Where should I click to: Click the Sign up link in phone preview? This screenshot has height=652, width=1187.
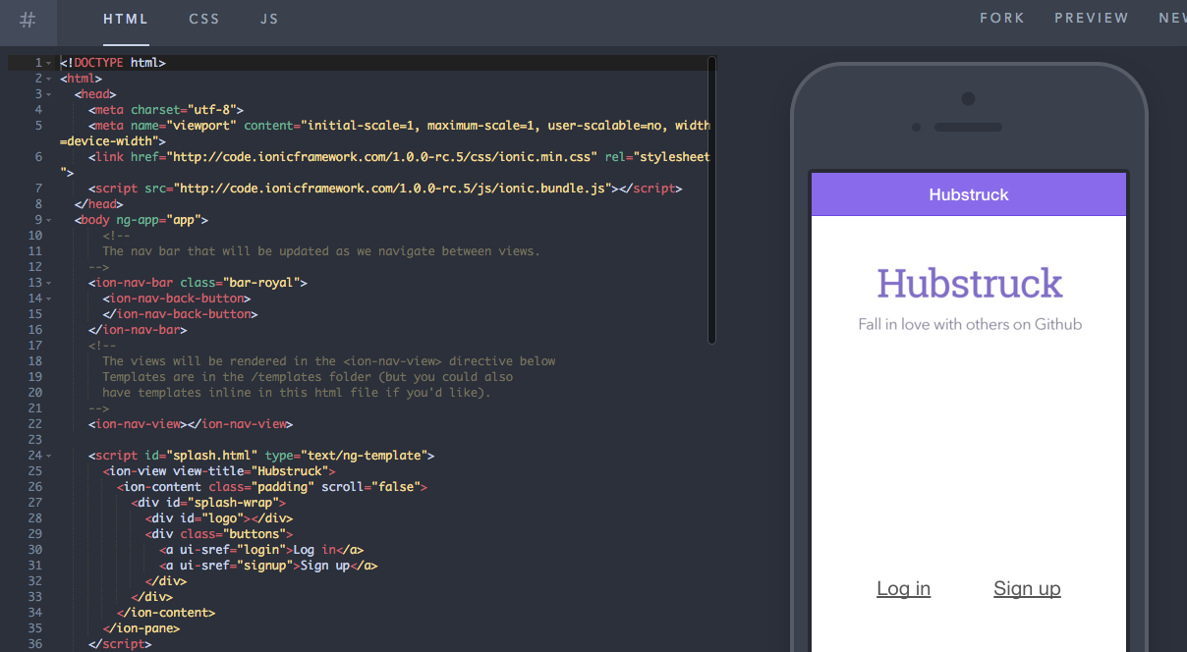1027,588
